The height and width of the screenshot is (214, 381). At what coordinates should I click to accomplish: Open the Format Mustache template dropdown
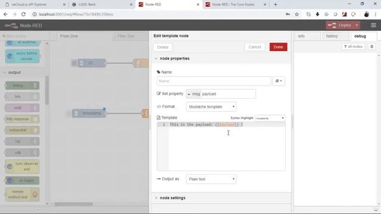211,107
